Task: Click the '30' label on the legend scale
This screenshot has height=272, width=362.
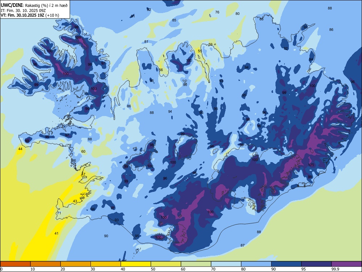Action: point(93,269)
